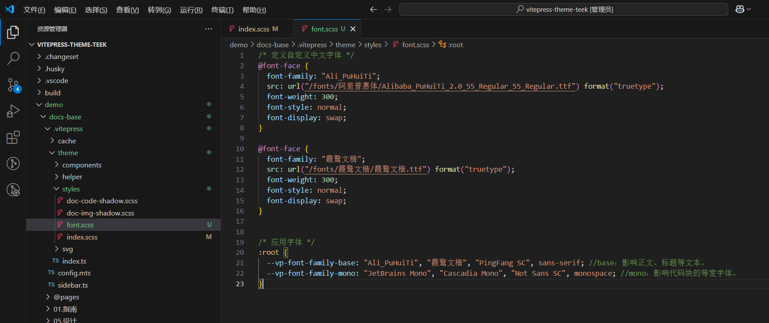This screenshot has height=323, width=769.
Task: Open the Search view in activity bar
Action: pyautogui.click(x=13, y=58)
